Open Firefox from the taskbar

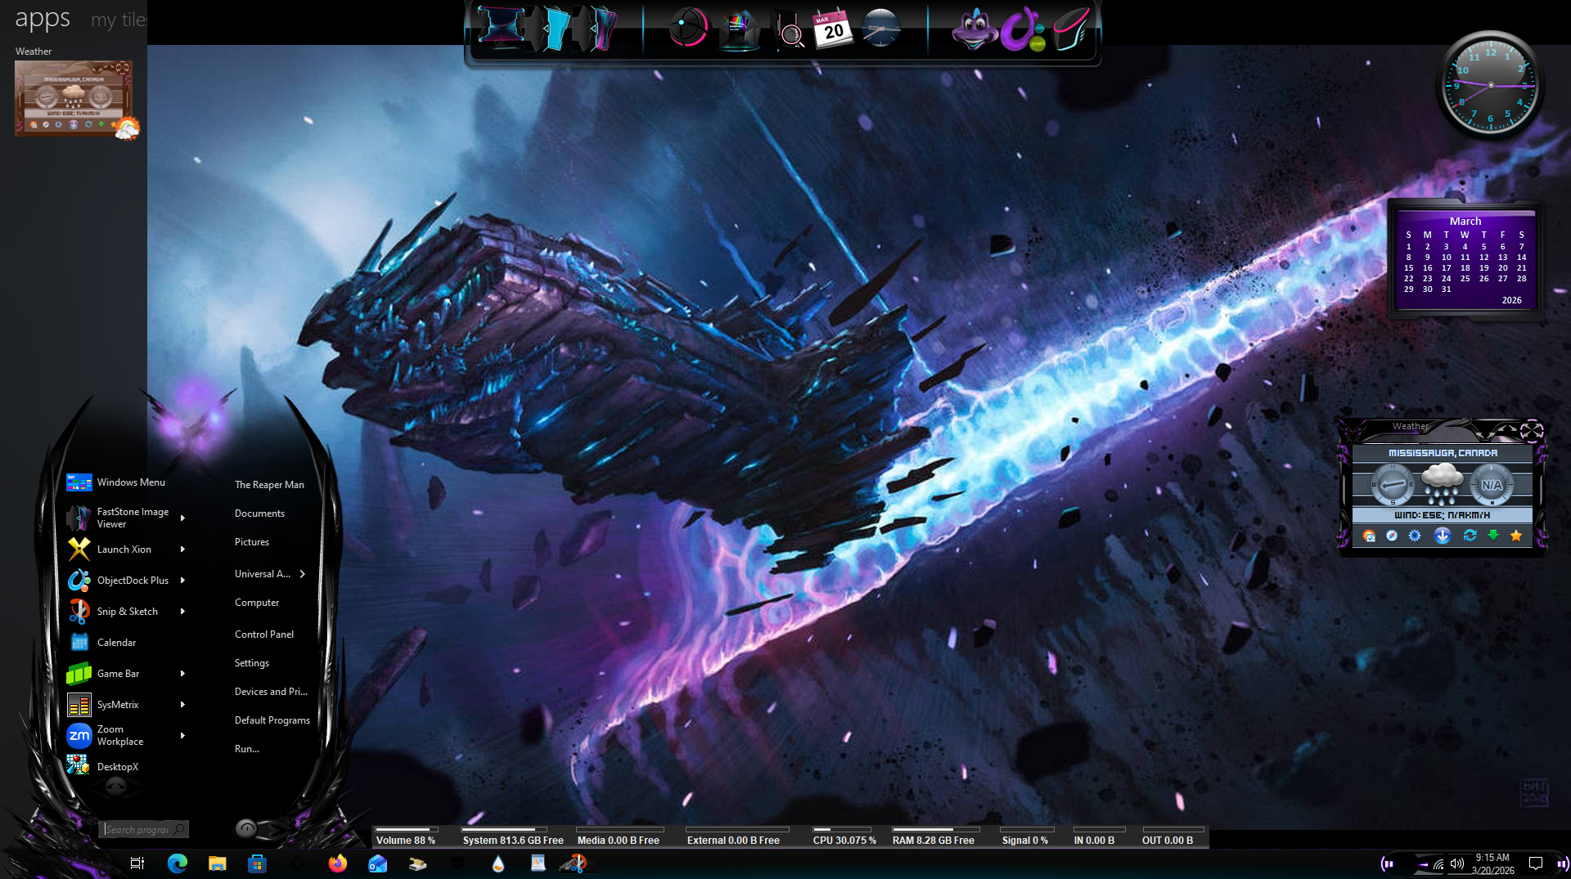(337, 863)
